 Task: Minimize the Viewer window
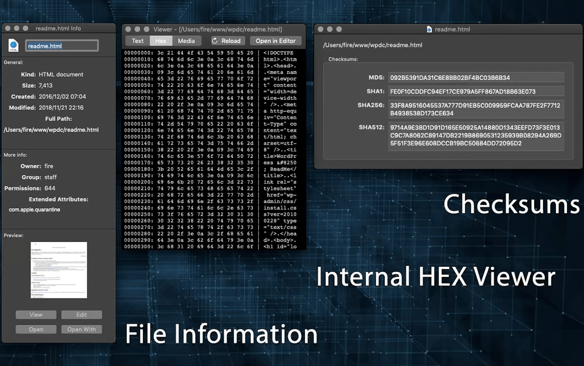pyautogui.click(x=137, y=29)
